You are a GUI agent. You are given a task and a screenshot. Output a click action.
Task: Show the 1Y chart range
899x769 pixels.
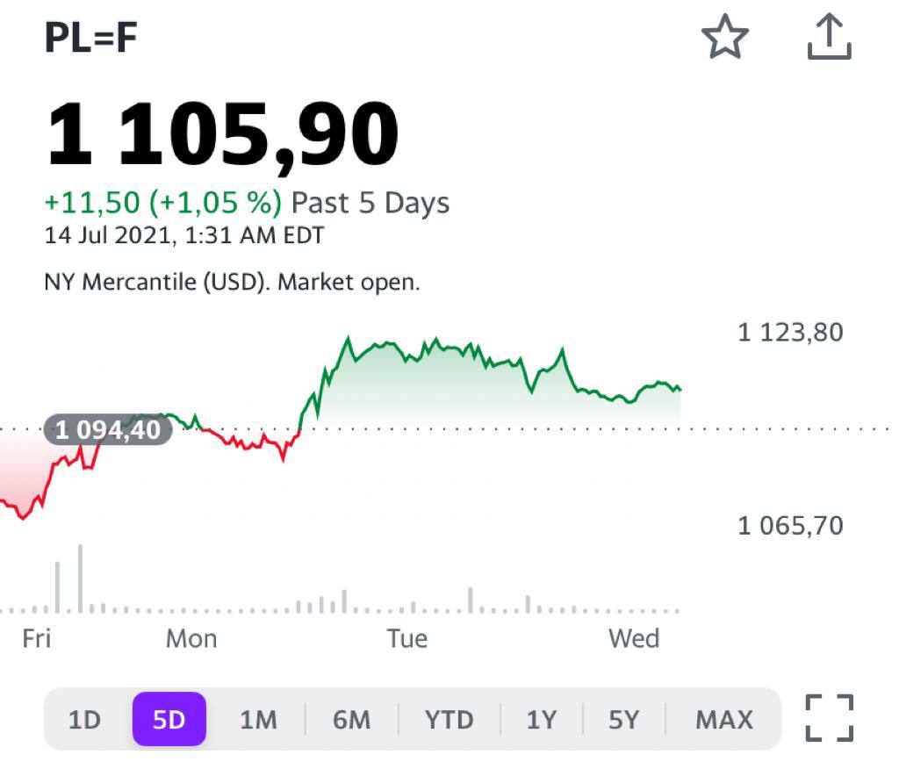click(x=541, y=720)
